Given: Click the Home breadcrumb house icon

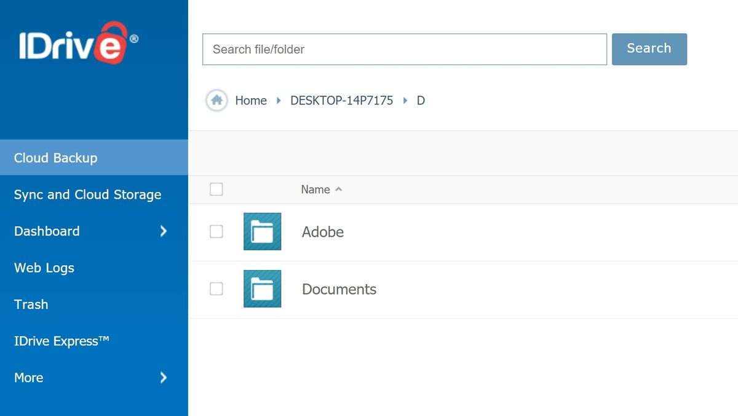Looking at the screenshot, I should pyautogui.click(x=216, y=99).
